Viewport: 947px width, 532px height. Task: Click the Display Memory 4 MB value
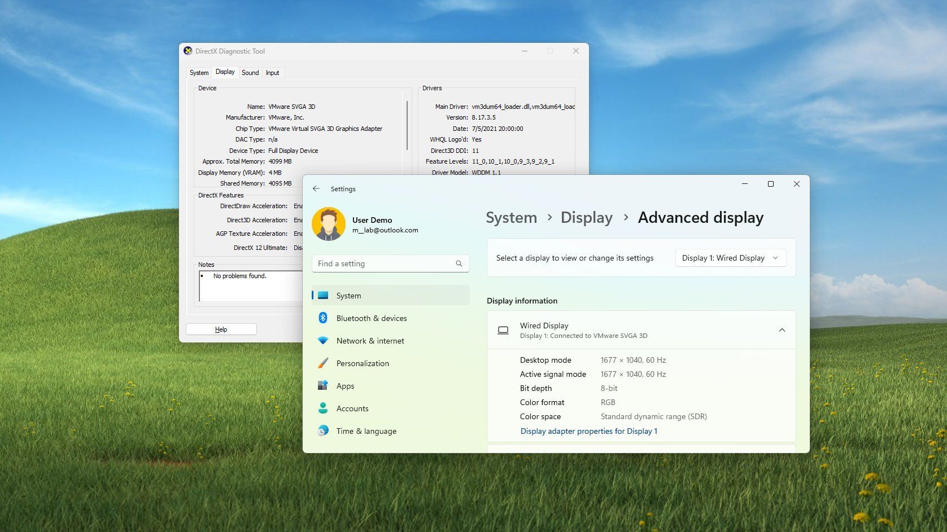[275, 173]
